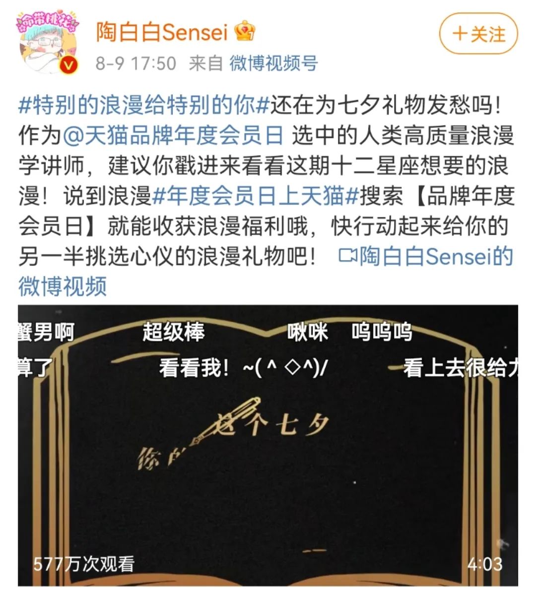Play the 这个七夕 video thumbnail
Viewport: 536px width, 589px height.
tap(268, 446)
